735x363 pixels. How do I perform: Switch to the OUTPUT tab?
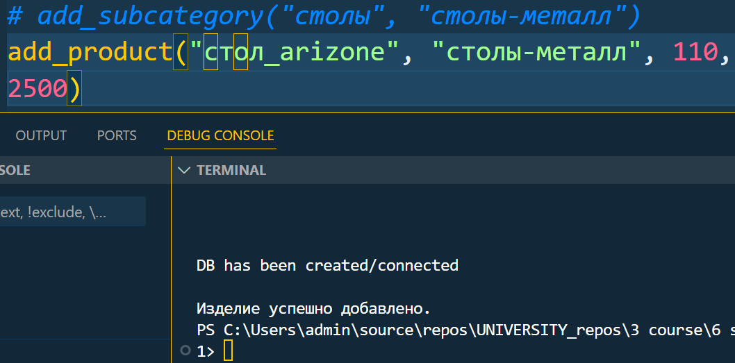(x=41, y=136)
